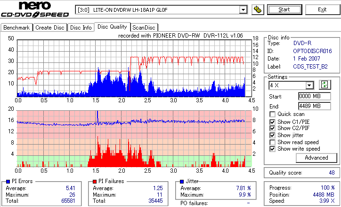Click the Start button
The height and width of the screenshot is (207, 341).
284,9
